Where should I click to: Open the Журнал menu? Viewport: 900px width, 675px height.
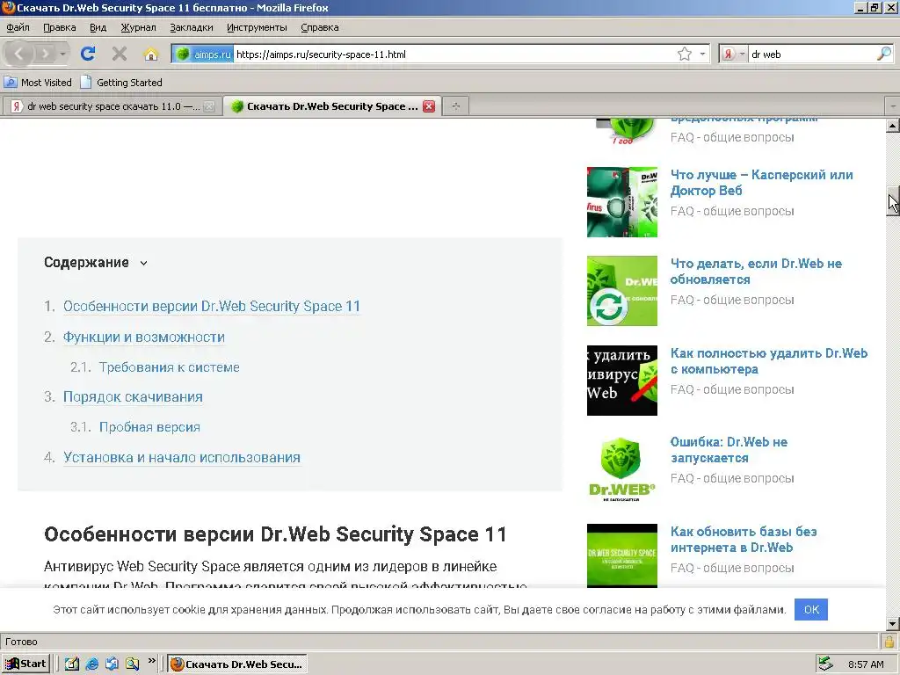[x=138, y=27]
